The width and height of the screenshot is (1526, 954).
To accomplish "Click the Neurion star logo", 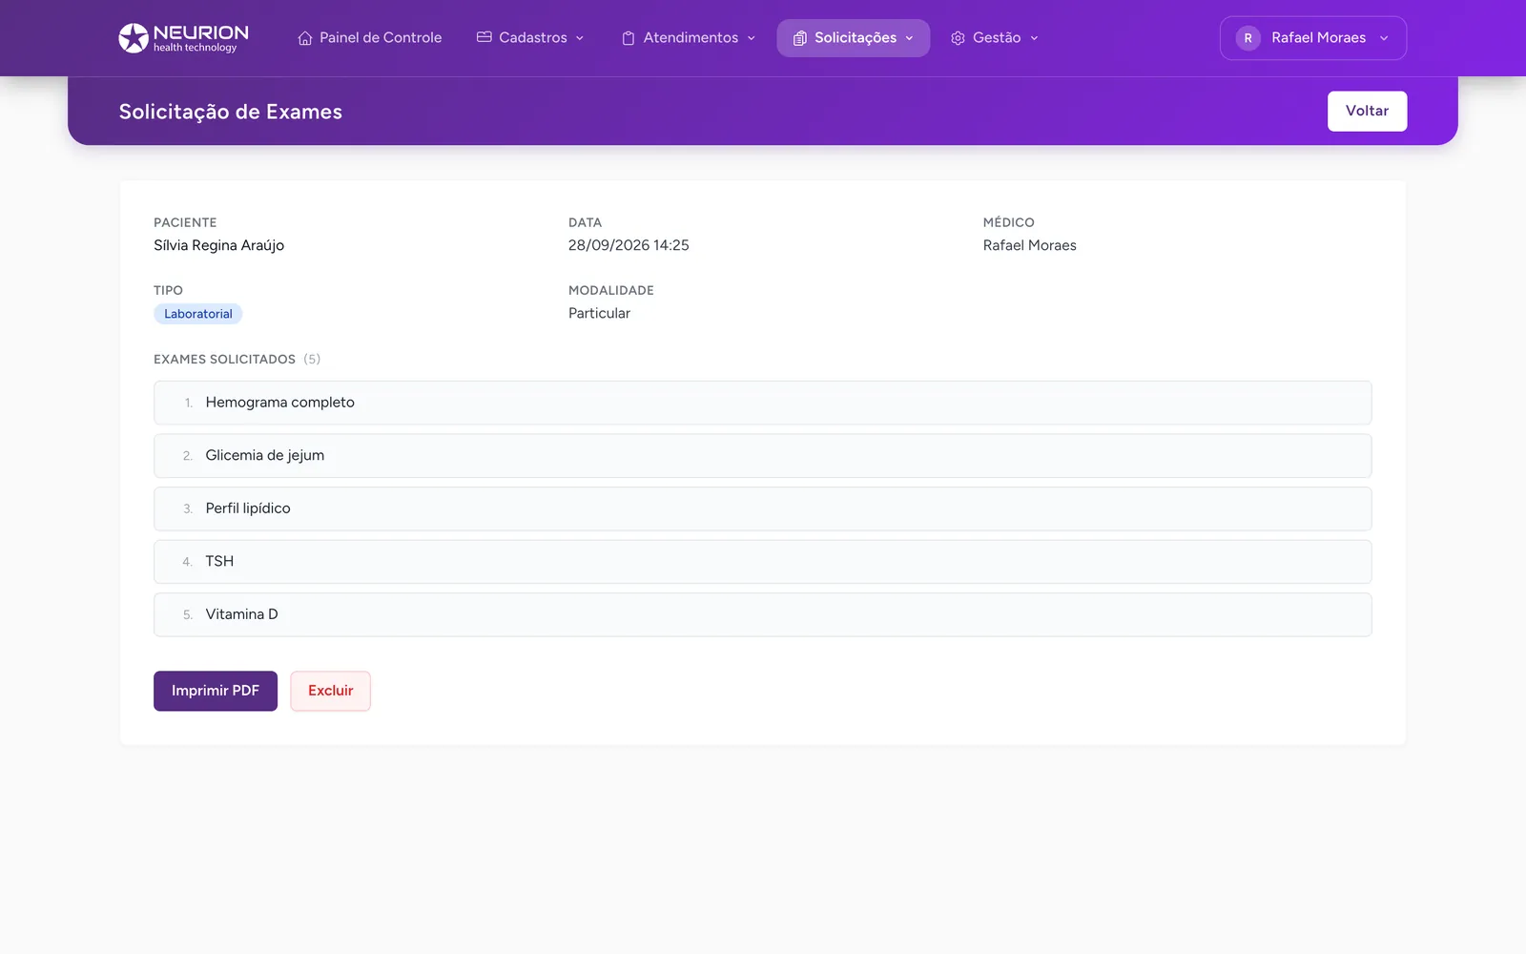I will (134, 38).
